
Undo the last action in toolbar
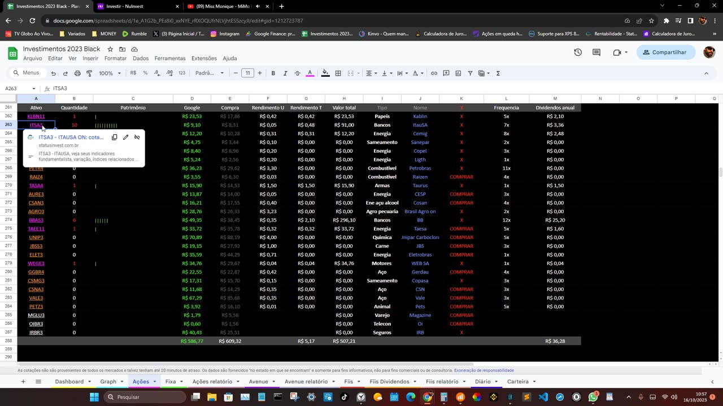pyautogui.click(x=53, y=73)
